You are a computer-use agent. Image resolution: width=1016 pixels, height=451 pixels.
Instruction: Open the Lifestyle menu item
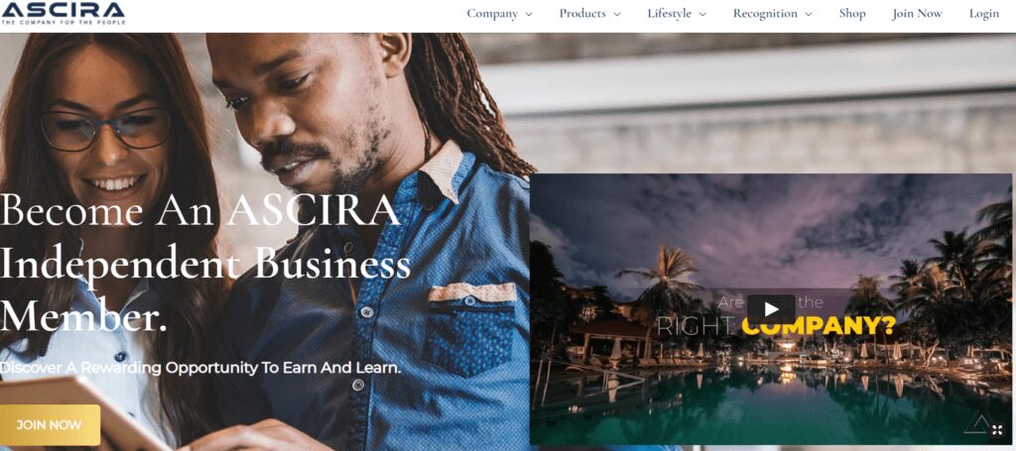(670, 14)
